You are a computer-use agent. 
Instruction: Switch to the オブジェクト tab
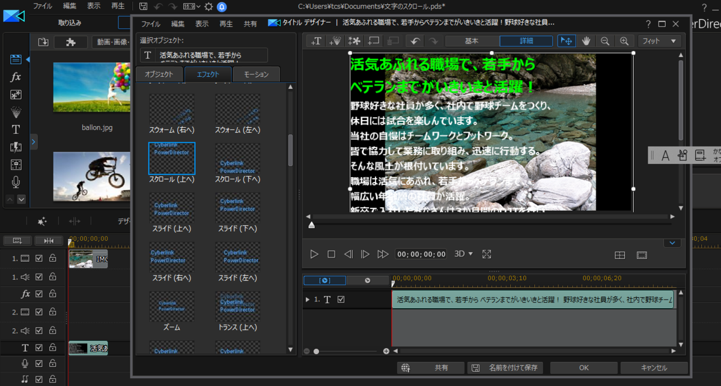(159, 74)
